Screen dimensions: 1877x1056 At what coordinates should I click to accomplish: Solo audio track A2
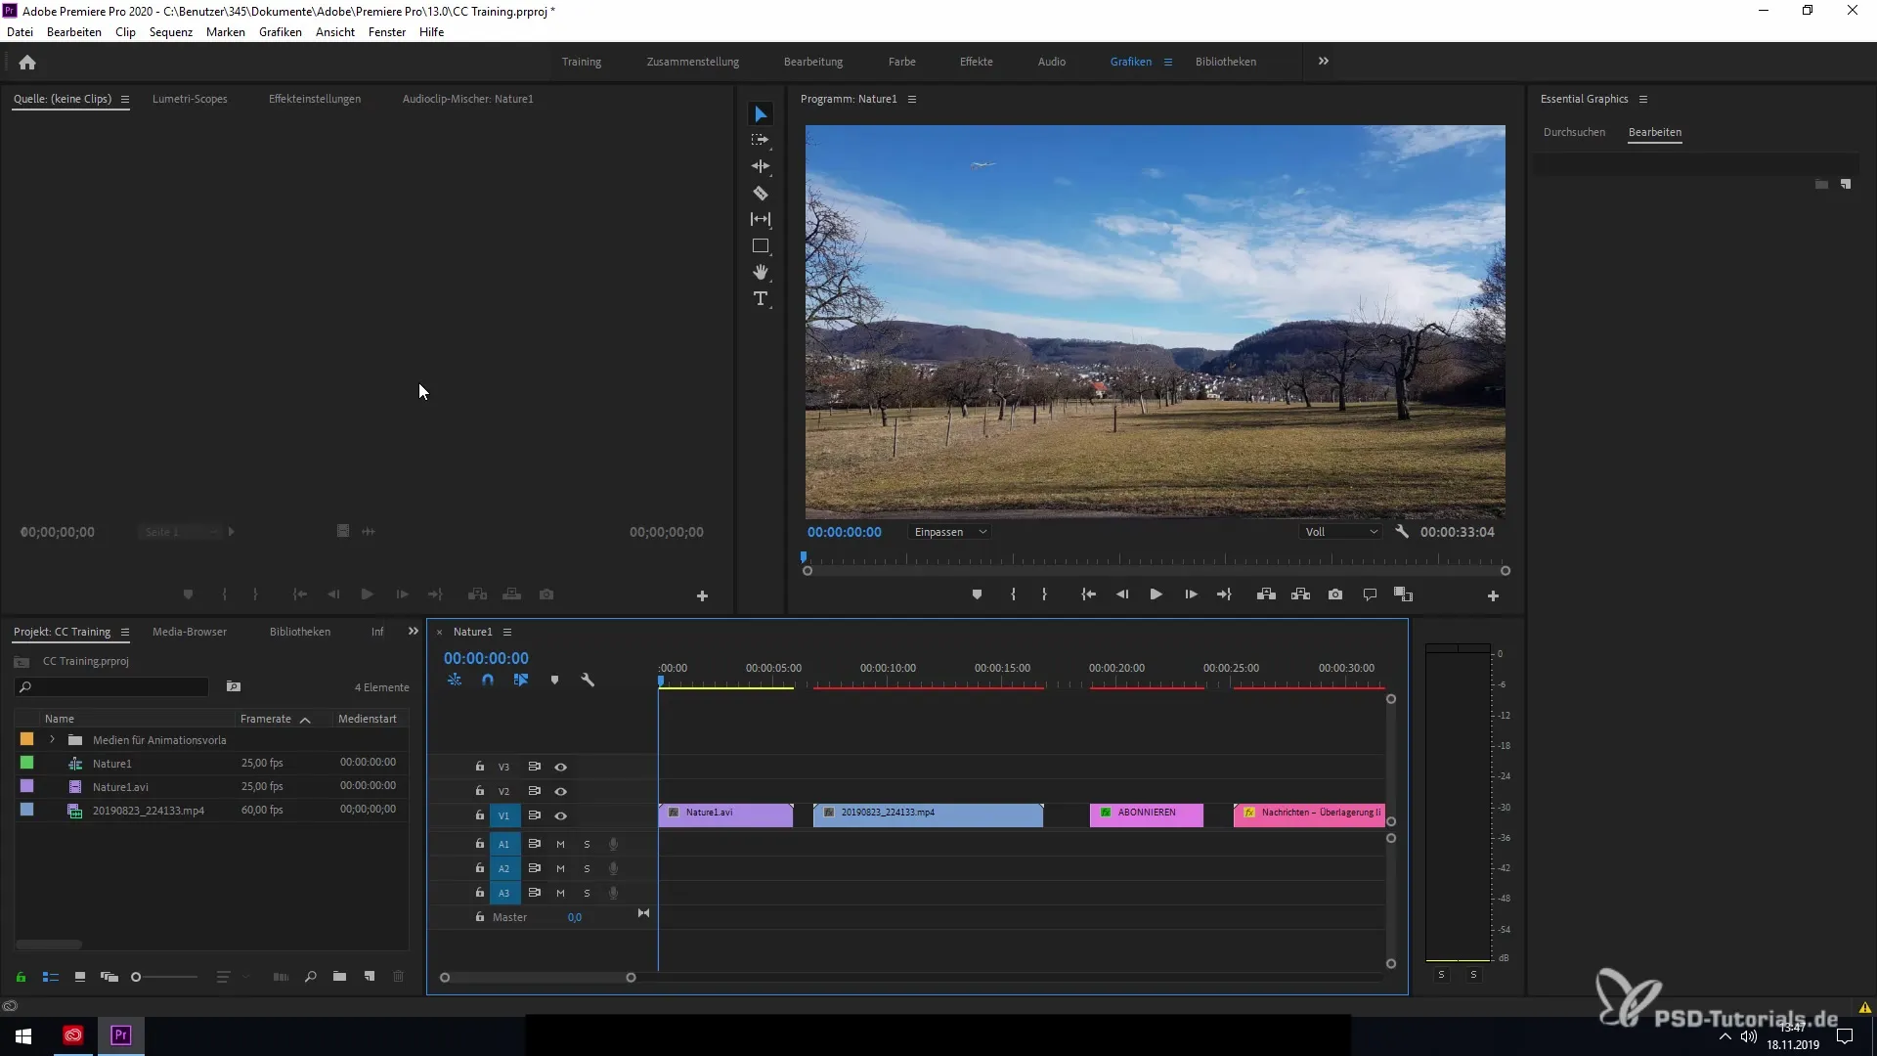tap(587, 868)
